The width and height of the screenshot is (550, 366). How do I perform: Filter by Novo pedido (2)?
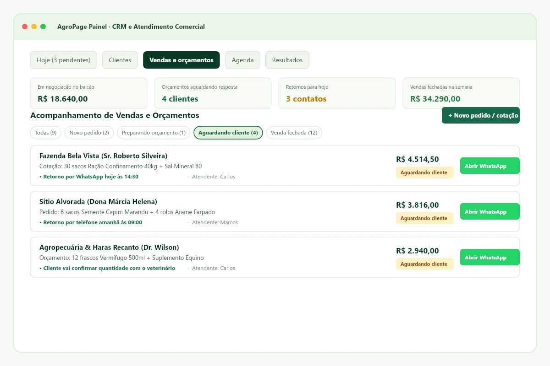point(89,133)
